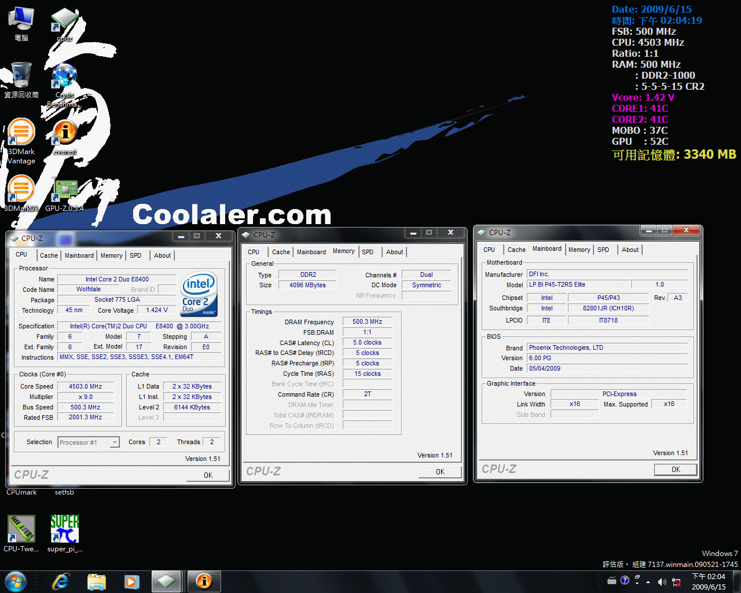741x593 pixels.
Task: Click the Windows Start orb
Action: 16,581
